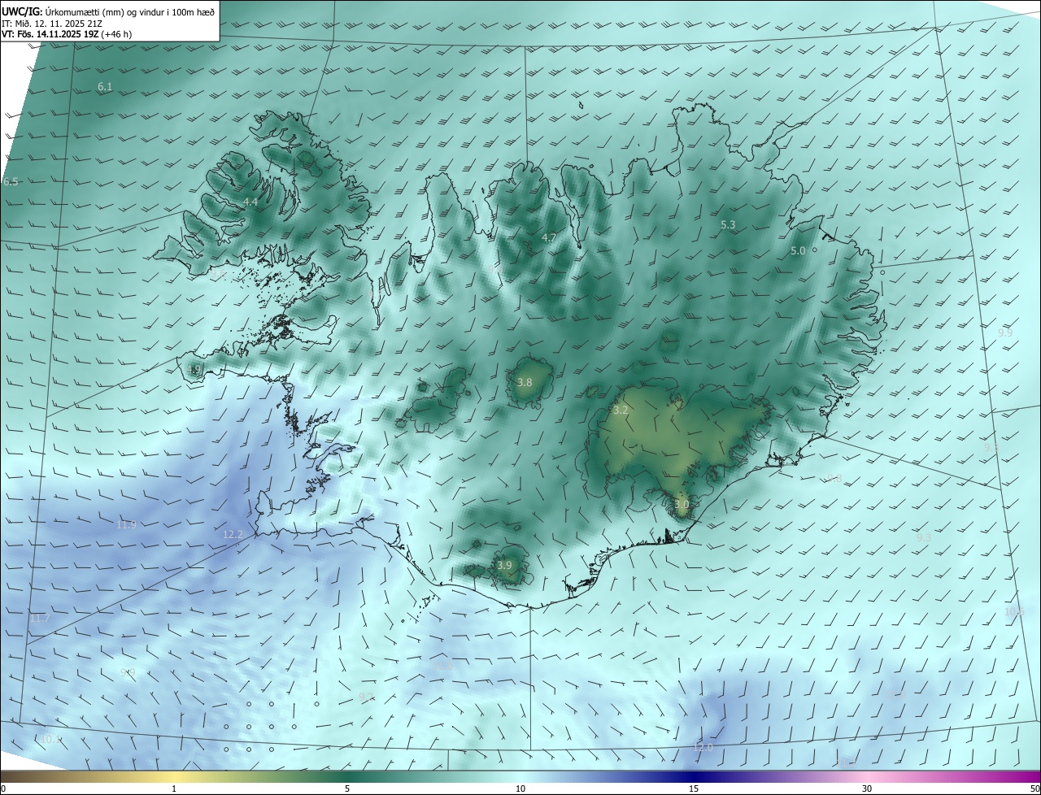Click the VT: Fös. 14.11.2025 19Z line

tap(67, 34)
